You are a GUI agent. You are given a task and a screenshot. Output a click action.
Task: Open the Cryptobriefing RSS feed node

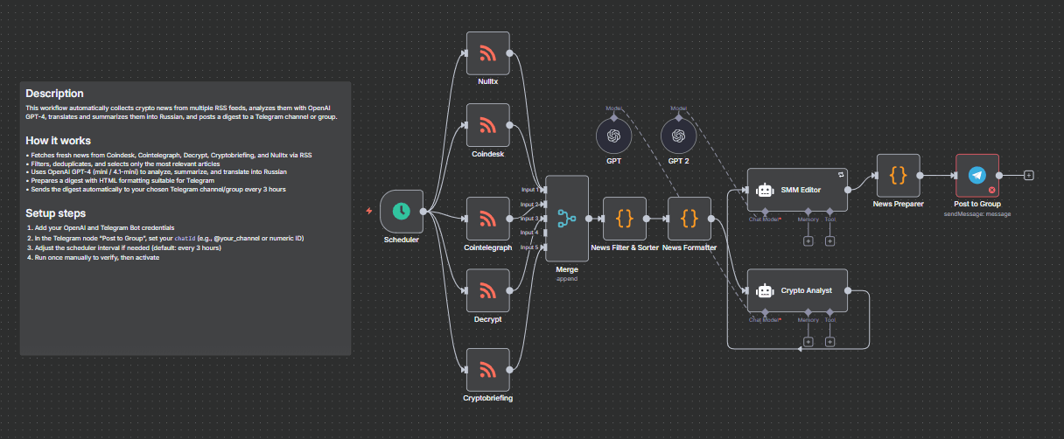487,369
